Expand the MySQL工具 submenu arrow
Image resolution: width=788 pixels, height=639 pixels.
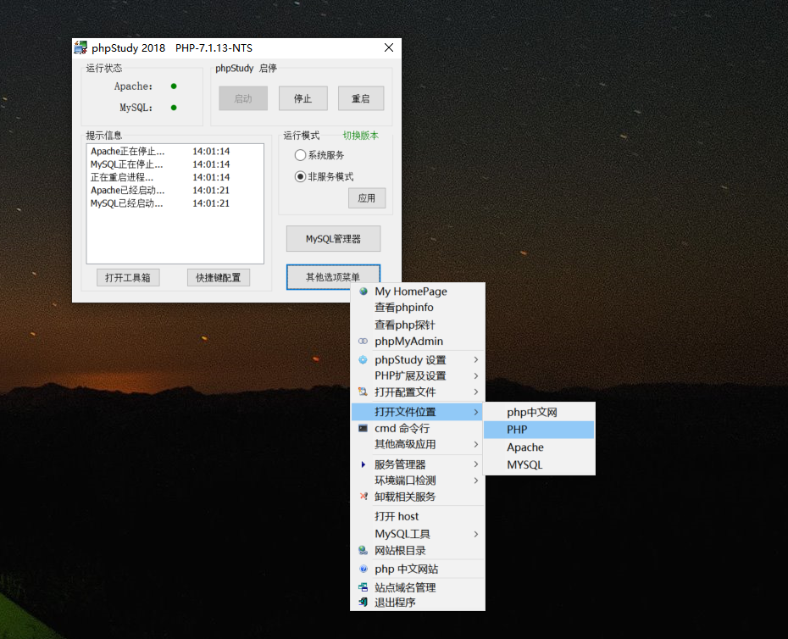[475, 534]
